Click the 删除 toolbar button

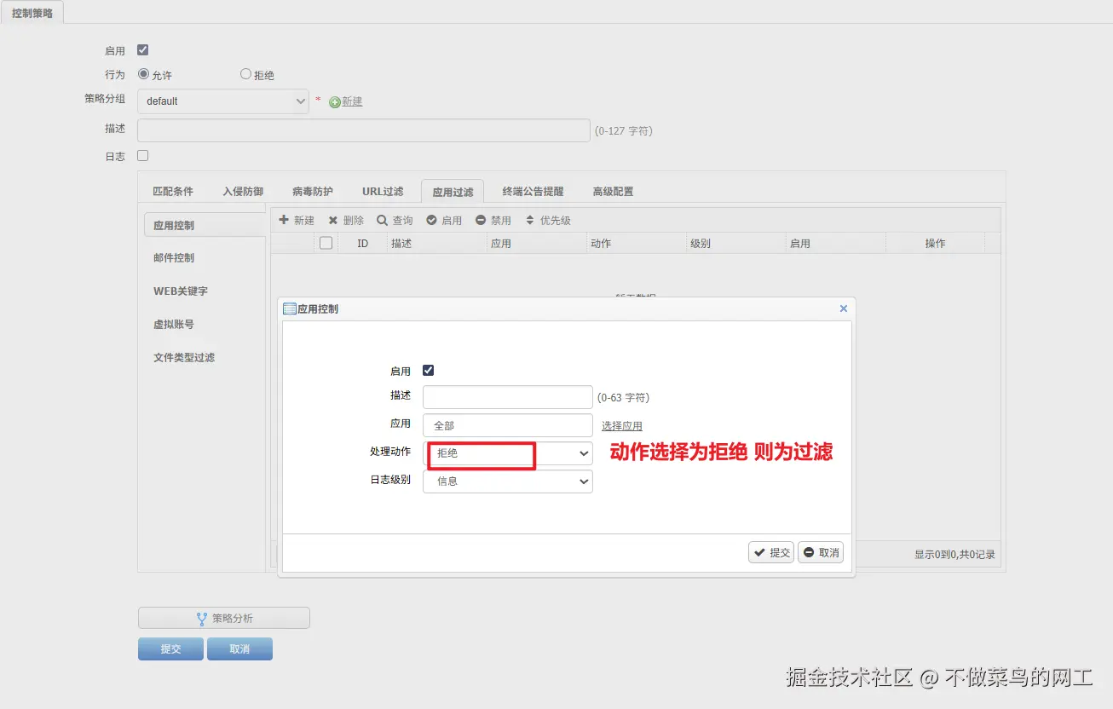[346, 220]
